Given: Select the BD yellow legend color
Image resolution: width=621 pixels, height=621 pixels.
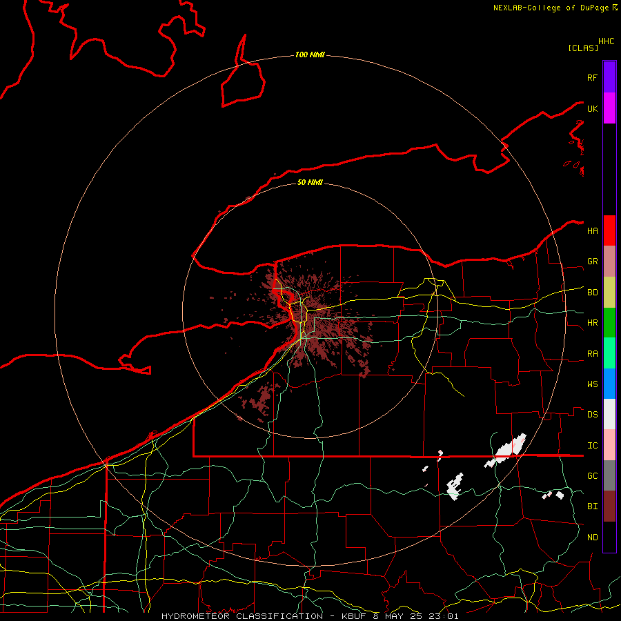Looking at the screenshot, I should click(x=609, y=293).
